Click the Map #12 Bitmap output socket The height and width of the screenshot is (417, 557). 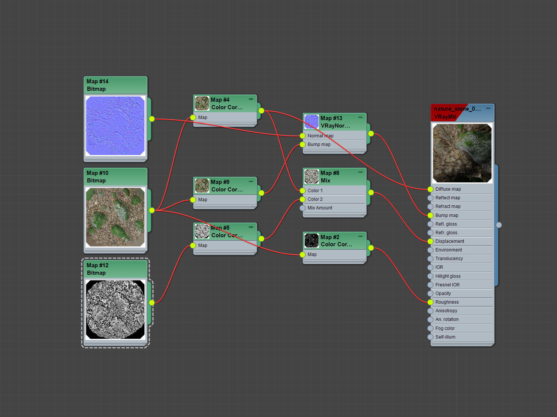pos(152,303)
